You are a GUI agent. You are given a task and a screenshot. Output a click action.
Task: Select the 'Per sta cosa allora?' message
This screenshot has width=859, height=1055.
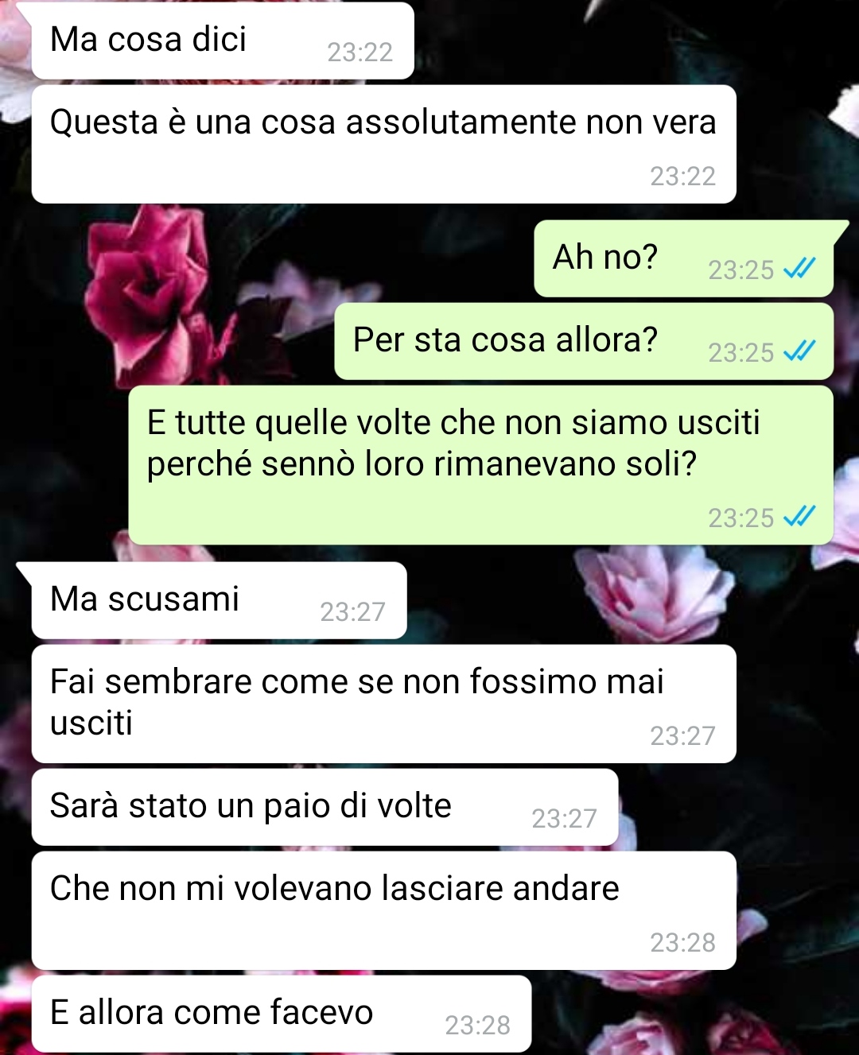(584, 341)
